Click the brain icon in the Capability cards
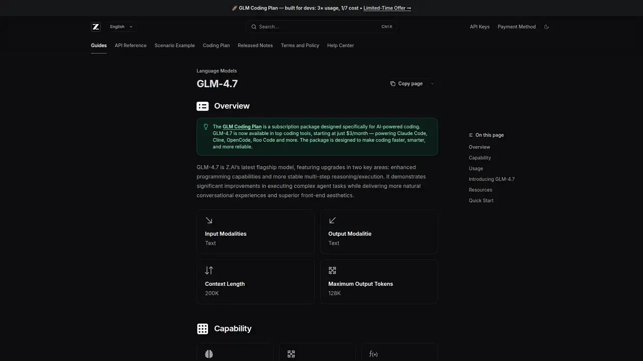 (209, 354)
